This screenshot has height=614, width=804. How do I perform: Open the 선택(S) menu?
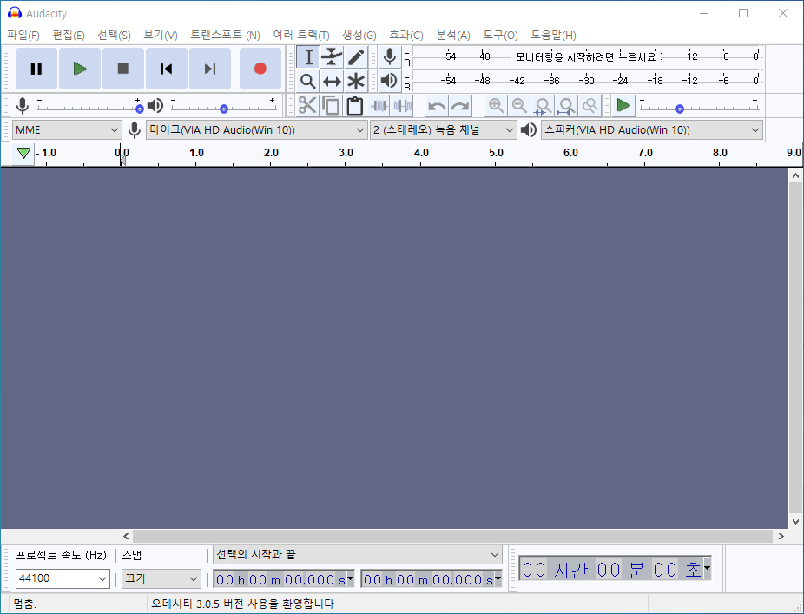pyautogui.click(x=114, y=35)
